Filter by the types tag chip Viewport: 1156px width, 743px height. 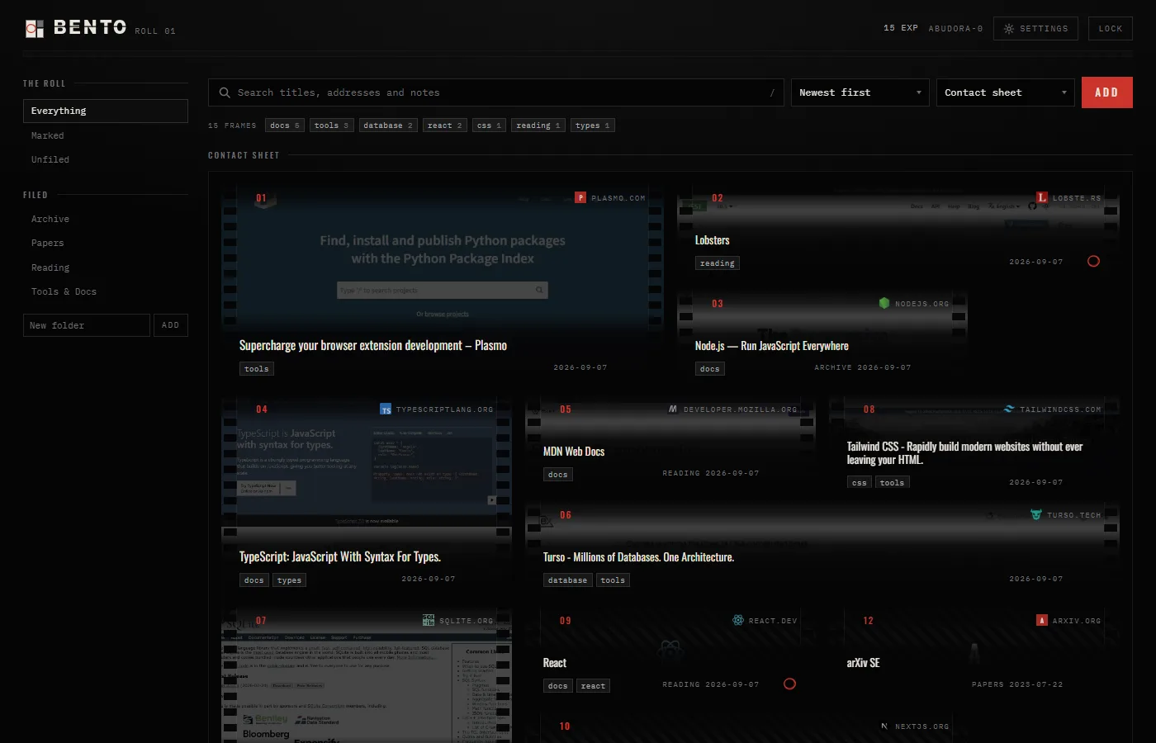pos(593,125)
